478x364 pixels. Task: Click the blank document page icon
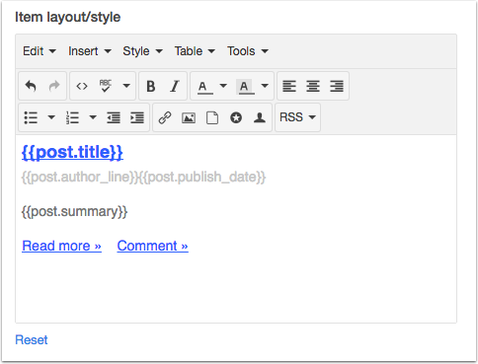coord(212,117)
